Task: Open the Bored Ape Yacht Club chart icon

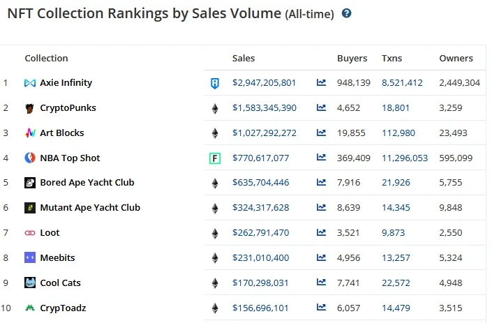Action: [x=321, y=183]
